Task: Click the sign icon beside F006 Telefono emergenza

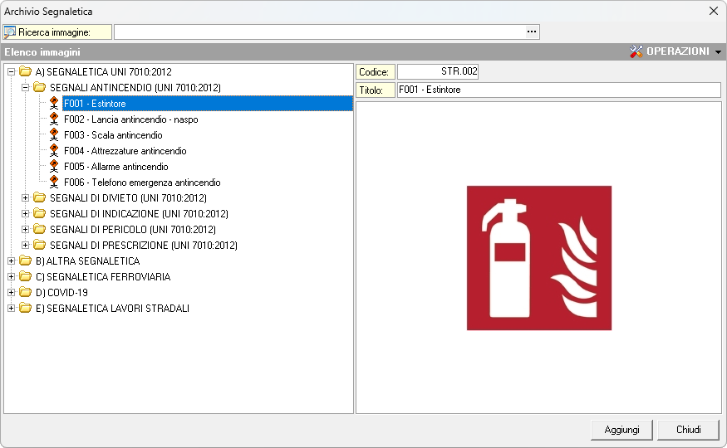Action: (54, 183)
